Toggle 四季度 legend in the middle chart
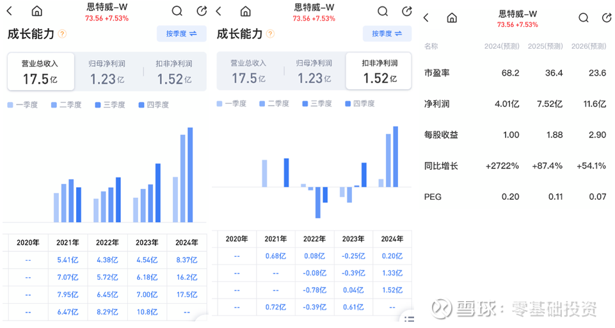The height and width of the screenshot is (328, 615). (360, 104)
